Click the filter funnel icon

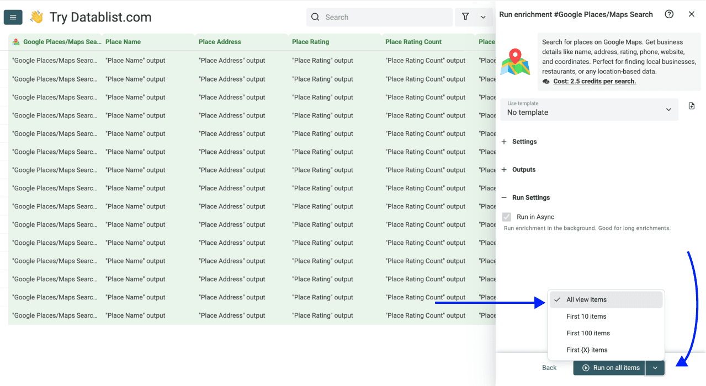tap(465, 17)
